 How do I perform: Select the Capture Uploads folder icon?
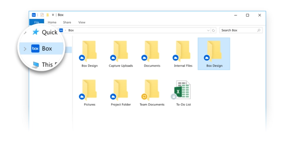pos(121,51)
